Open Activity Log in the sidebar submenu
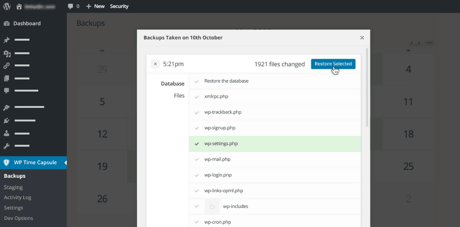The width and height of the screenshot is (460, 227). 17,198
